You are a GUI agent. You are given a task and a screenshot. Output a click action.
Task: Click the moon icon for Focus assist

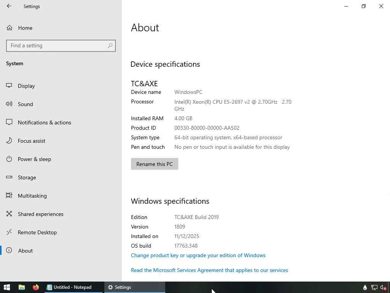click(x=9, y=140)
